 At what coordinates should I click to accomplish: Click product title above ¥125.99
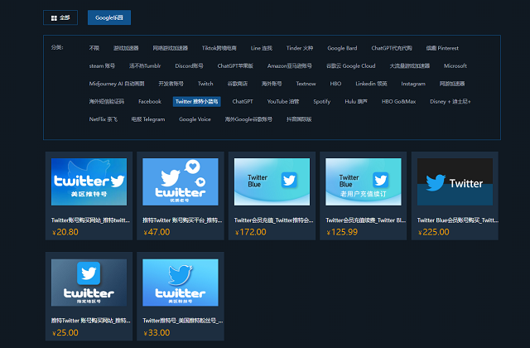[x=365, y=220]
